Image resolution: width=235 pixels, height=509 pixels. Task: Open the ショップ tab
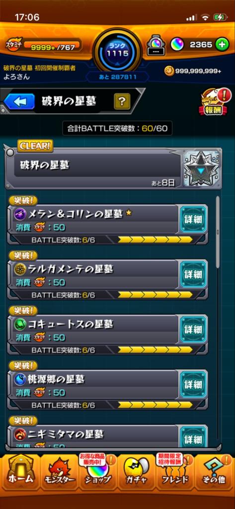point(98,472)
